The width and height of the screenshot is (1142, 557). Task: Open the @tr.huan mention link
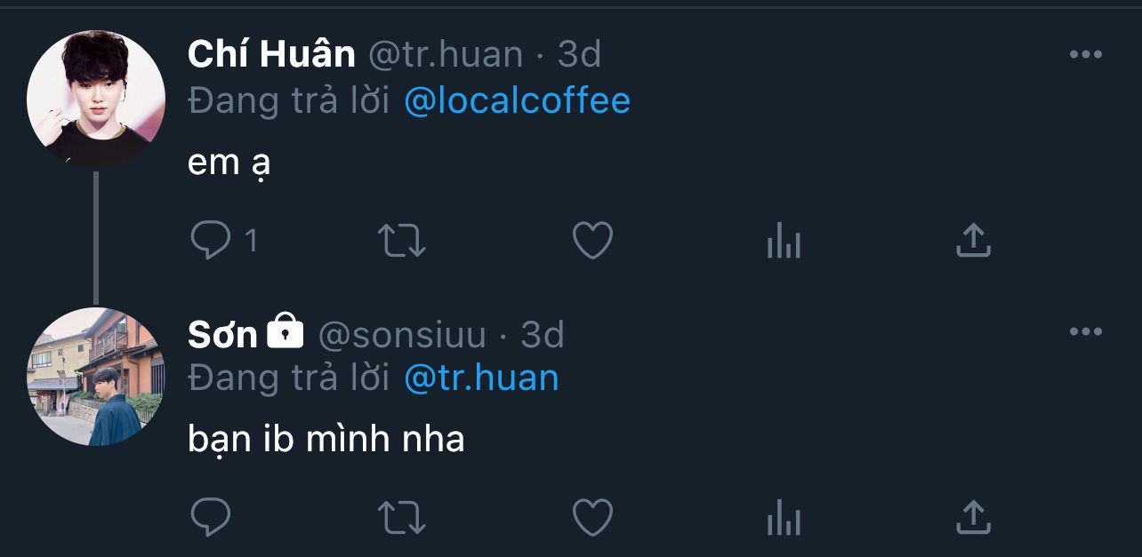tap(481, 378)
